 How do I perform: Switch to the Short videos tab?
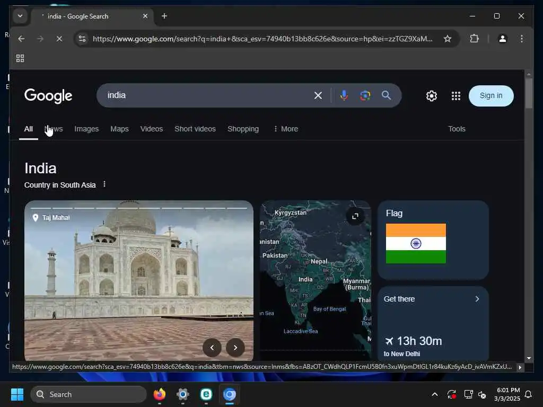coord(195,129)
